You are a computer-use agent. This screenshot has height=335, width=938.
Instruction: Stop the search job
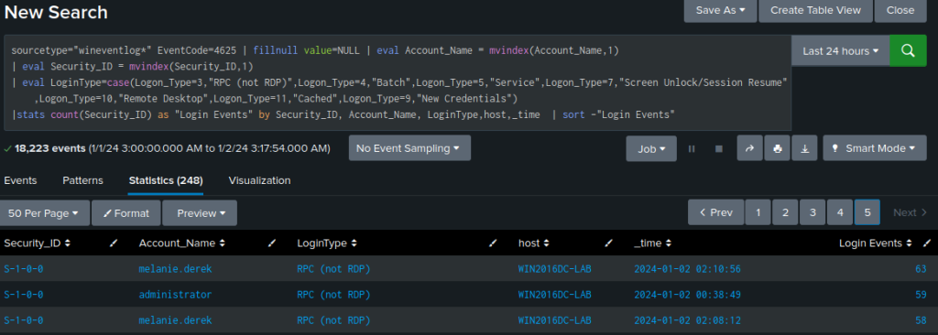tap(719, 148)
